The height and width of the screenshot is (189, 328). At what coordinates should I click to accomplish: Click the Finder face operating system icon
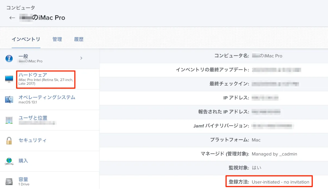click(x=9, y=100)
